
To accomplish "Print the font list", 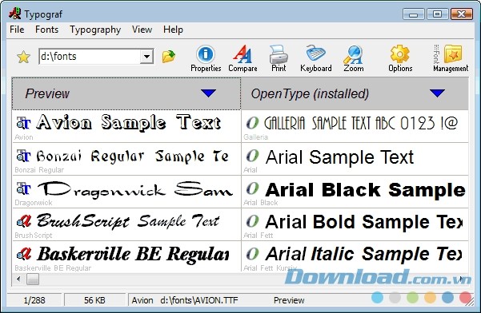I will [x=279, y=59].
